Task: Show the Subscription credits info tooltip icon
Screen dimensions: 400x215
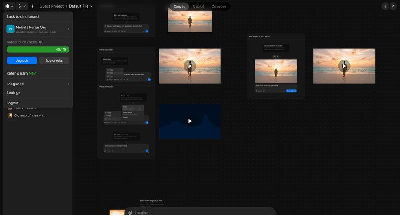Action: point(40,42)
